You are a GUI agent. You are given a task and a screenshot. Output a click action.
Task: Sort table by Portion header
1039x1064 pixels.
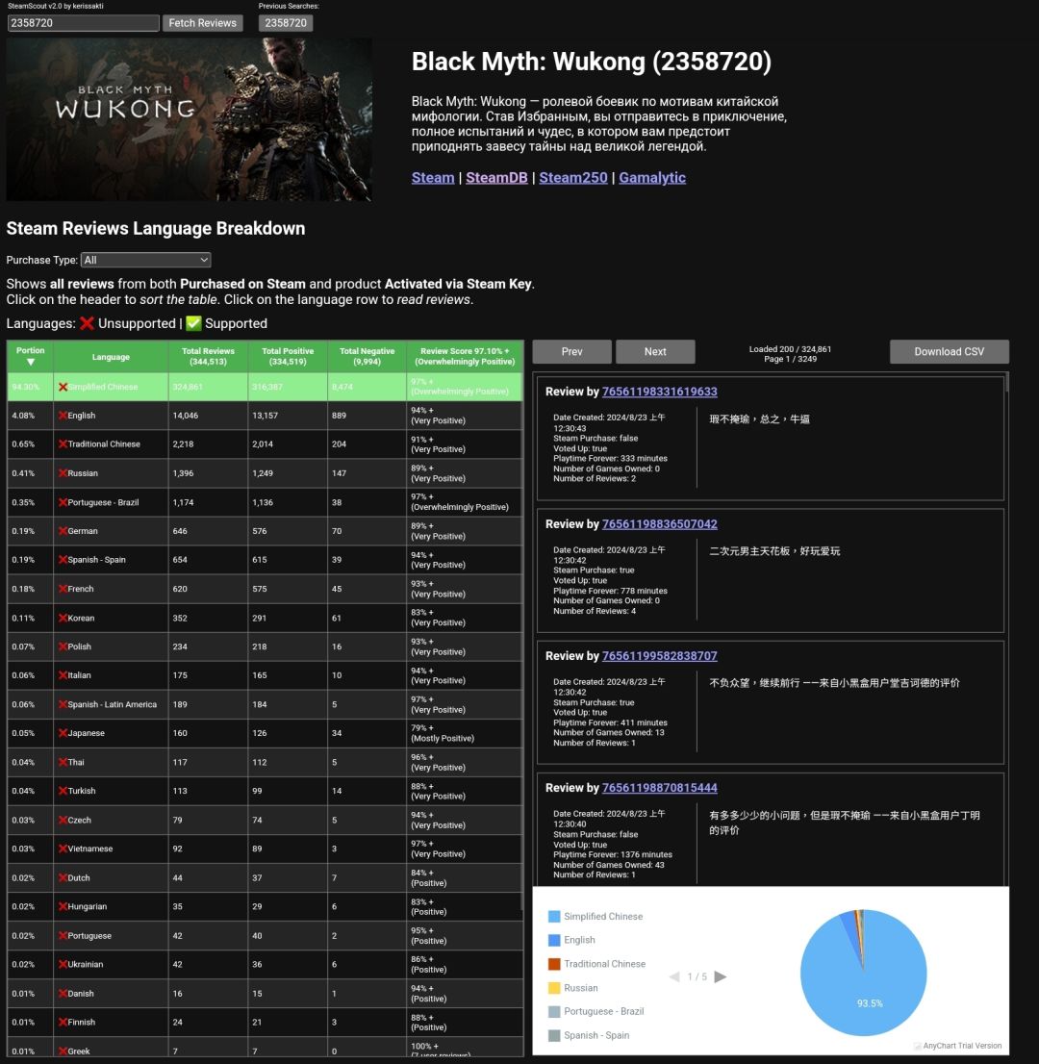[x=31, y=356]
